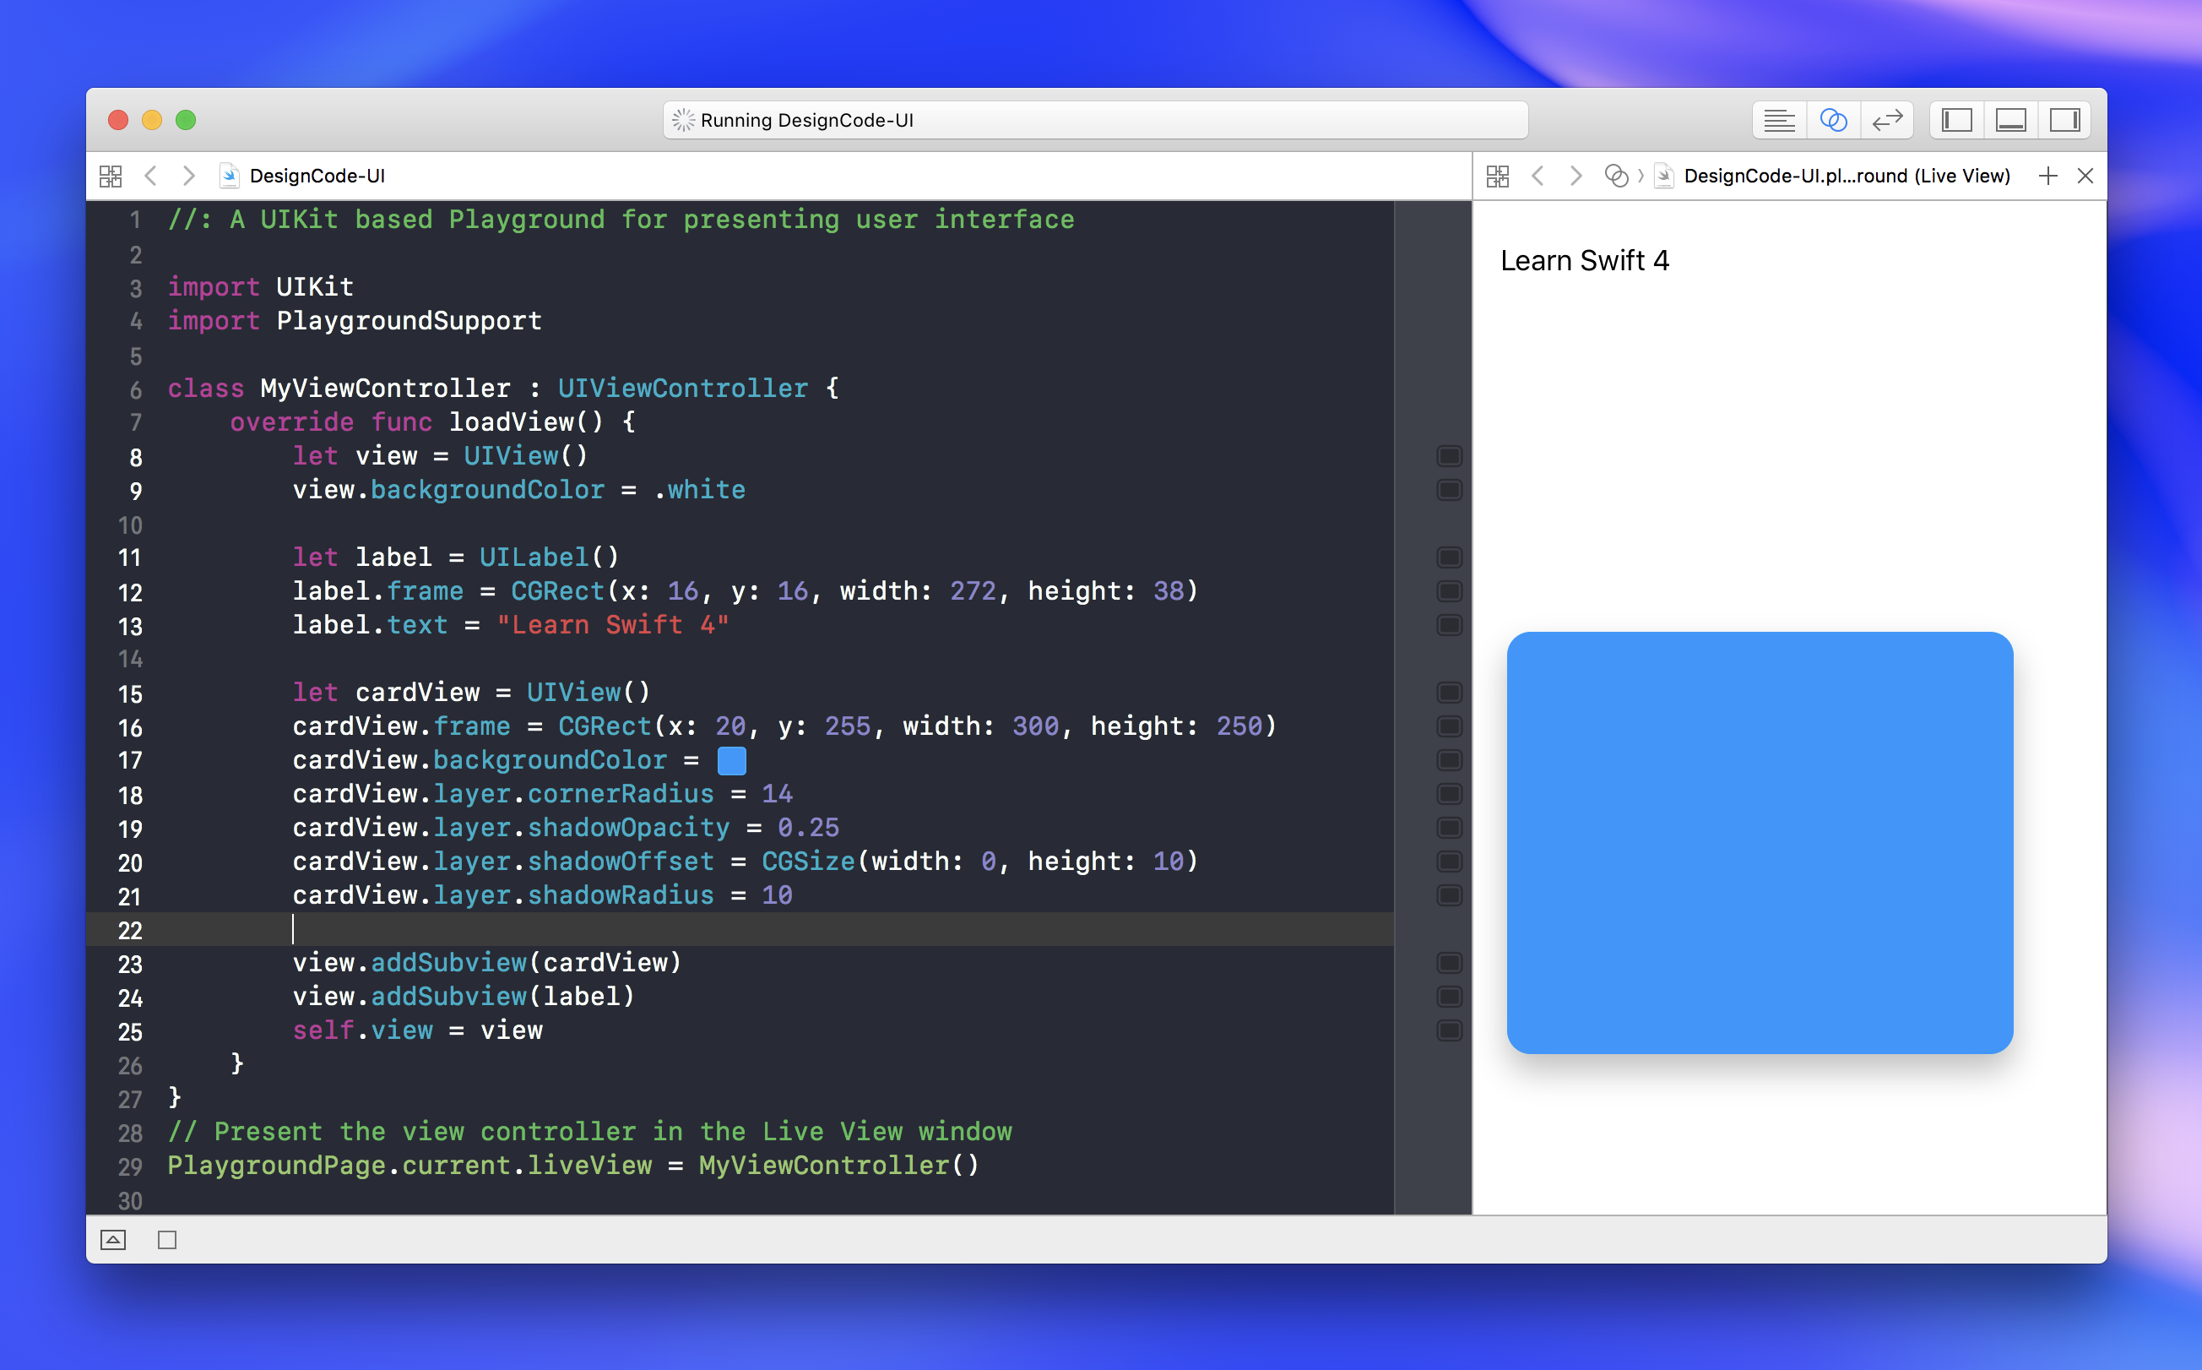This screenshot has height=1370, width=2202.
Task: Toggle the Navigator sidebar panel
Action: (1956, 121)
